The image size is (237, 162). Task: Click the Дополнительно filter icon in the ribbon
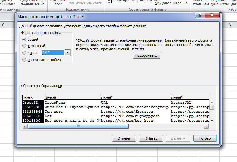[x=156, y=3]
